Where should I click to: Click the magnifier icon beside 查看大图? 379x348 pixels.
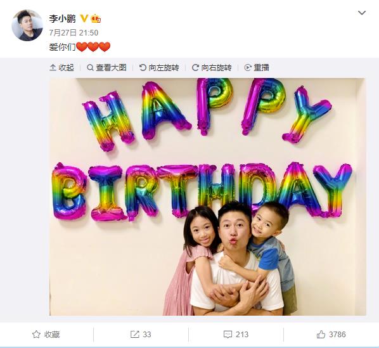point(90,68)
